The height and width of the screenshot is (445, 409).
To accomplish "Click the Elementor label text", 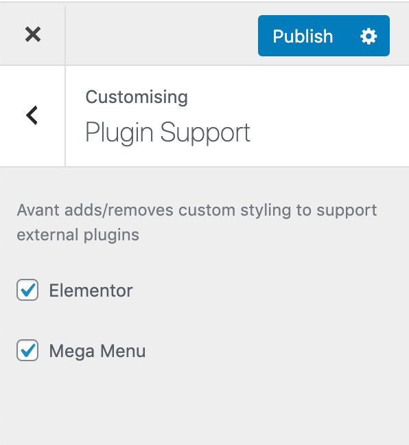I will pyautogui.click(x=91, y=290).
